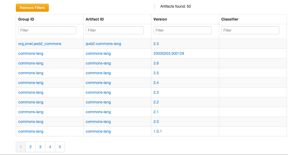The height and width of the screenshot is (155, 288).
Task: Open the jaxb2-commons-lang artifact link
Action: (103, 44)
